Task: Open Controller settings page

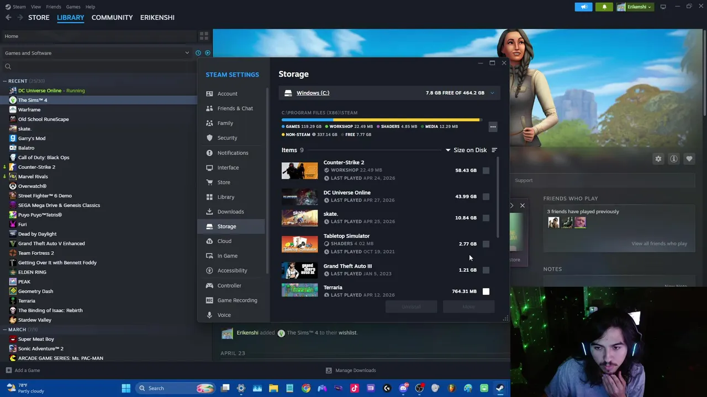Action: click(x=232, y=286)
